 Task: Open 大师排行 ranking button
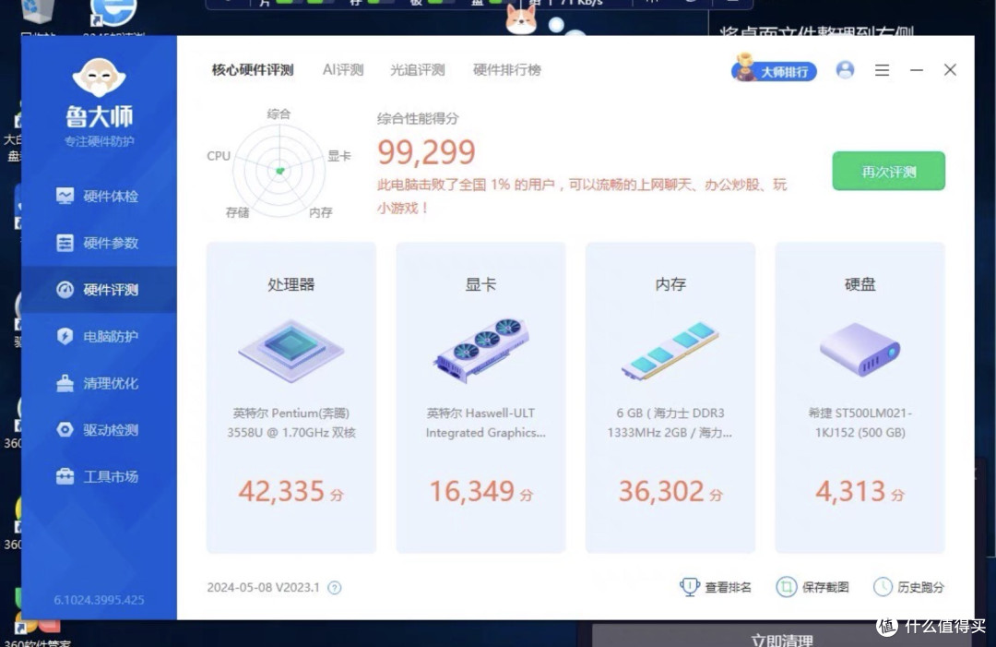[x=774, y=70]
